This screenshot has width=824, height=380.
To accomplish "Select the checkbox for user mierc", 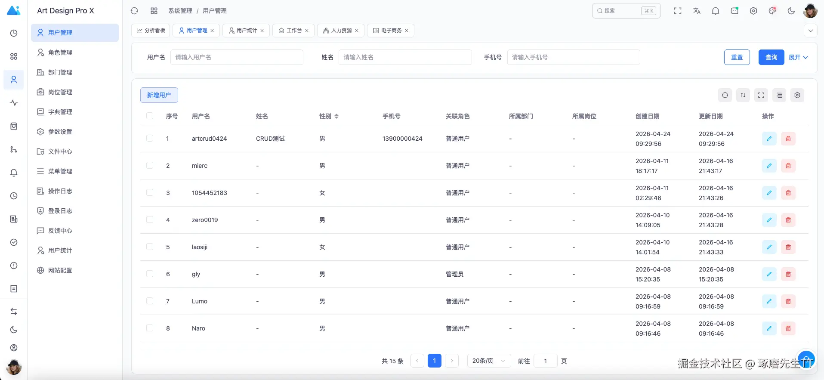I will tap(150, 165).
